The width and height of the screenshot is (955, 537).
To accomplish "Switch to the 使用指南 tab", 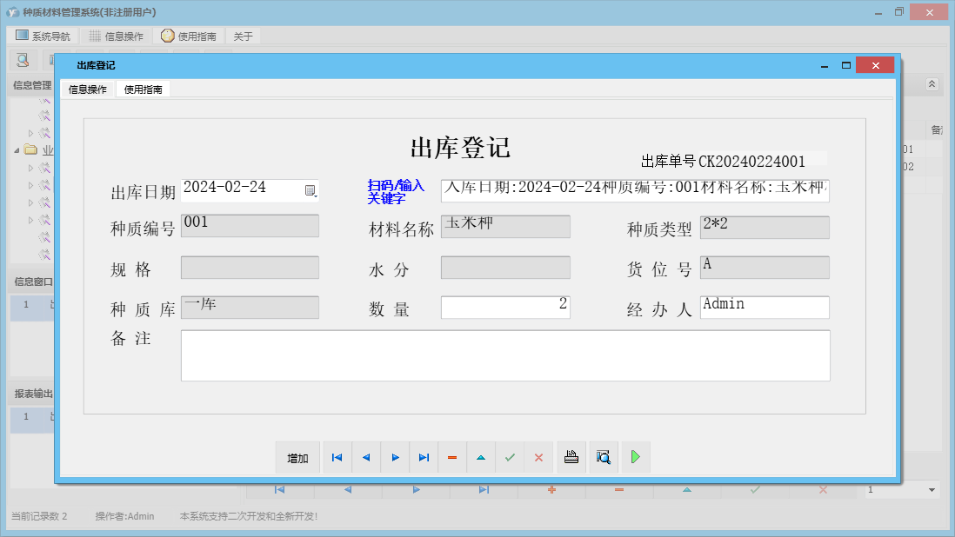I will (x=143, y=89).
